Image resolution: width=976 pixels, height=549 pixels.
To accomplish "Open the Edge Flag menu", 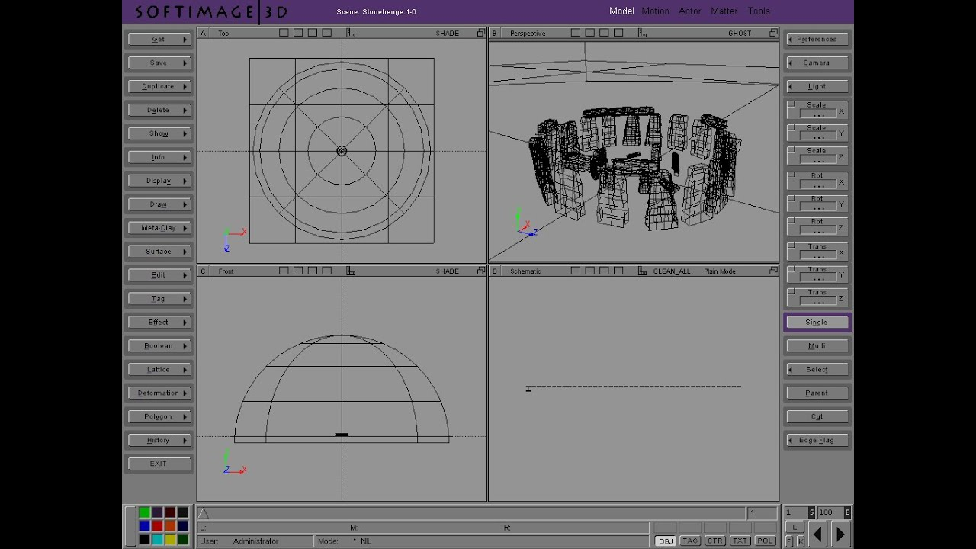I will point(817,440).
